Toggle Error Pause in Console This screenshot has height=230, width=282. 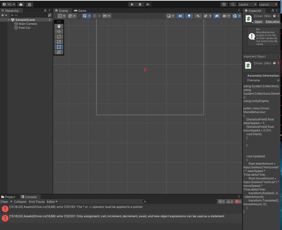(x=37, y=202)
